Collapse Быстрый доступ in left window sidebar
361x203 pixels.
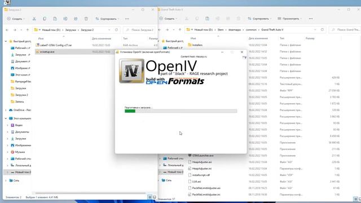point(6,41)
